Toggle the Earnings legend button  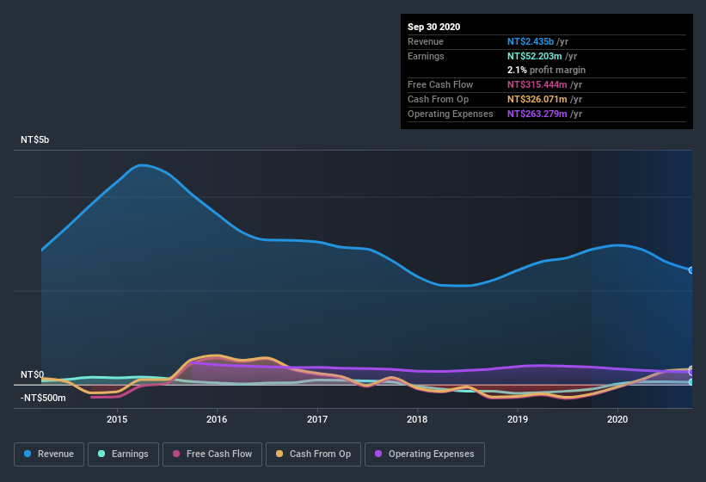tap(123, 454)
